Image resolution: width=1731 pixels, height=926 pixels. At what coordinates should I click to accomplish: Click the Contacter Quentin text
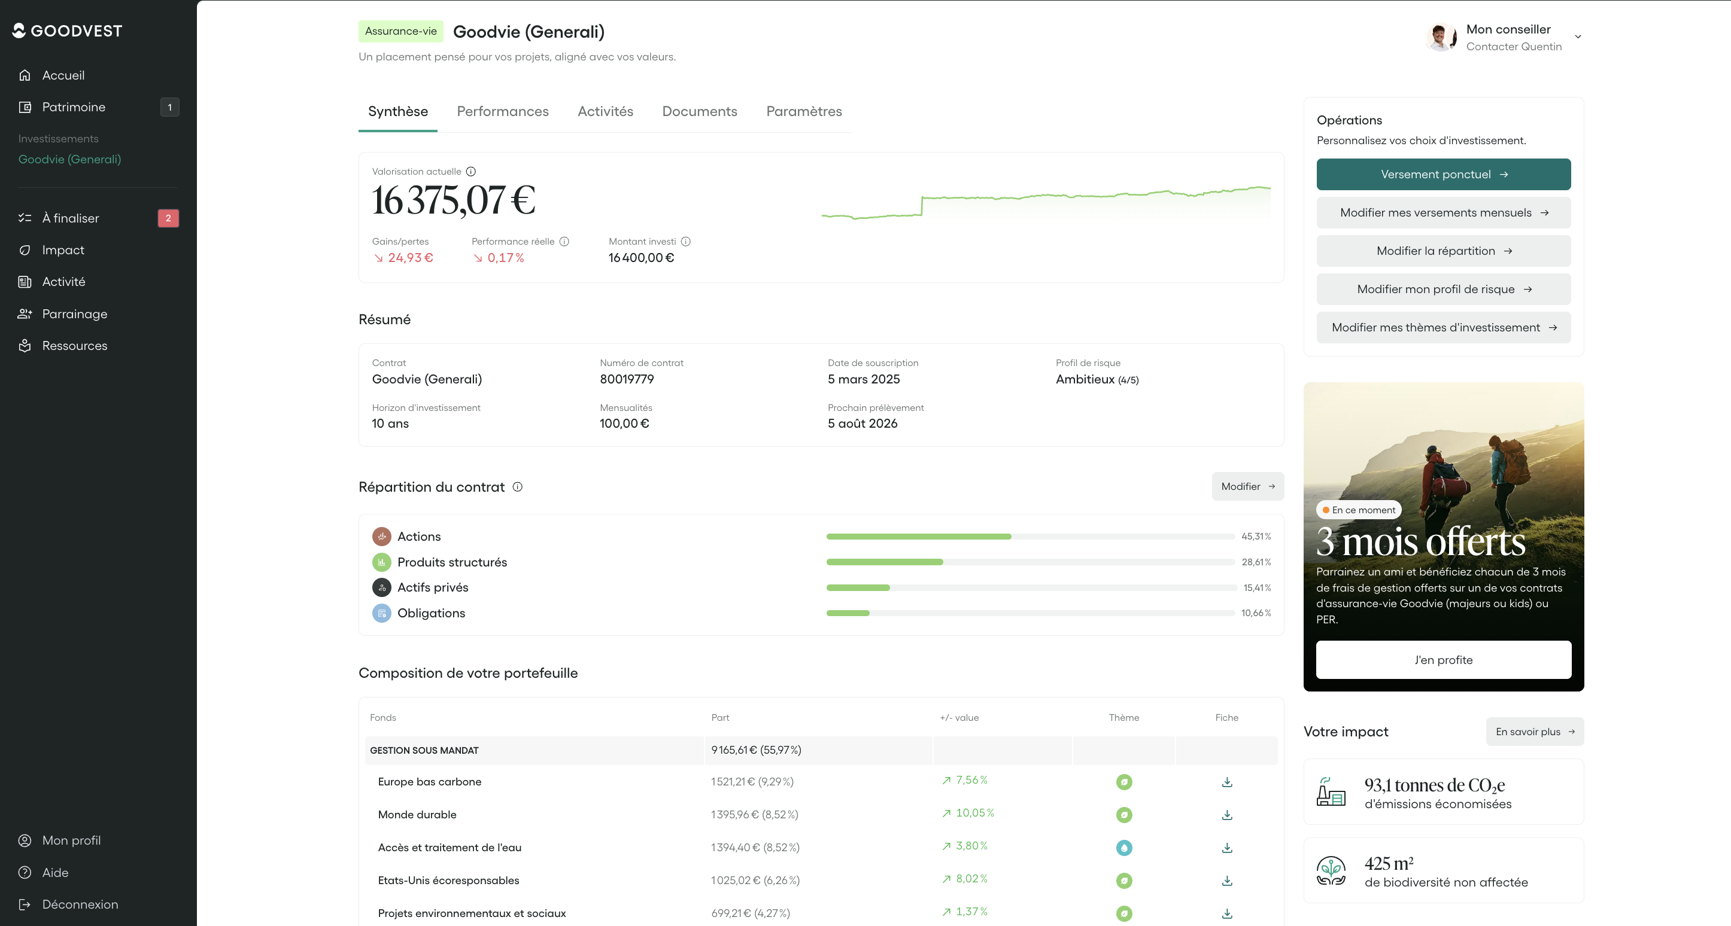click(x=1513, y=46)
